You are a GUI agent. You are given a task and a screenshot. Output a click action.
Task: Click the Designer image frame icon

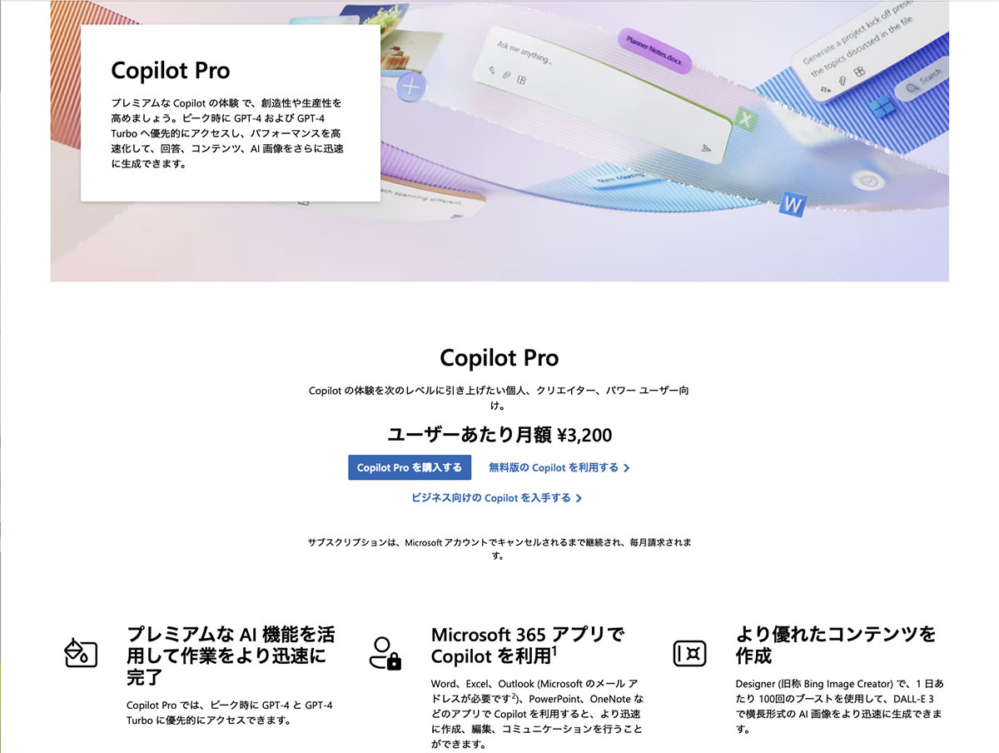tap(689, 652)
